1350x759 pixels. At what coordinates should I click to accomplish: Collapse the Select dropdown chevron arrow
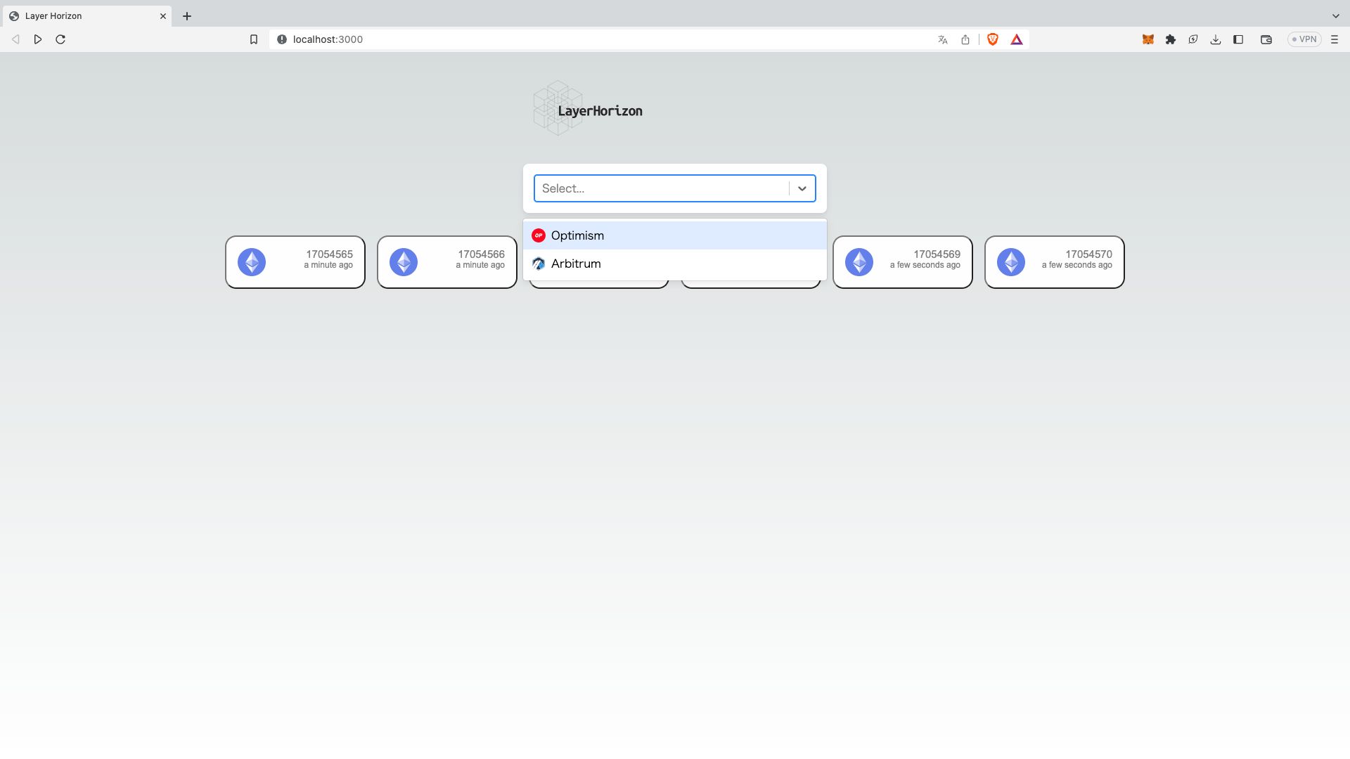[x=802, y=188]
